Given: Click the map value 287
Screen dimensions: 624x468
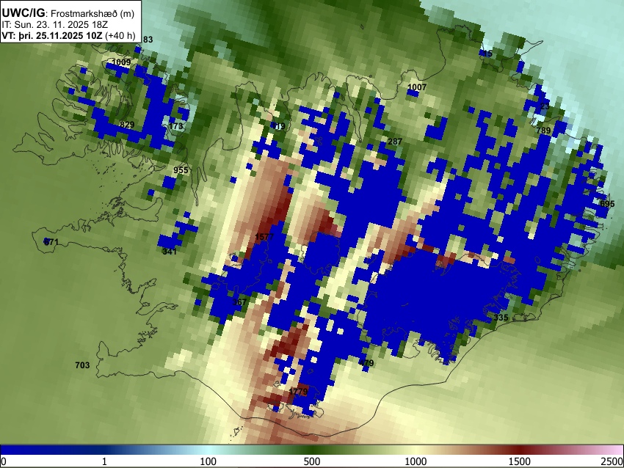Looking at the screenshot, I should (x=395, y=142).
